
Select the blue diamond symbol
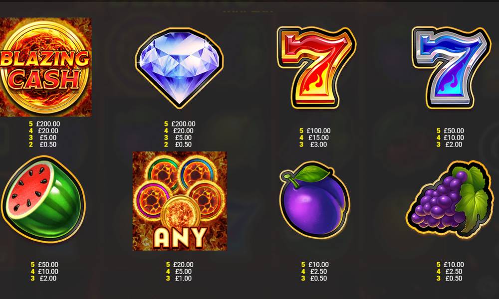pos(179,68)
